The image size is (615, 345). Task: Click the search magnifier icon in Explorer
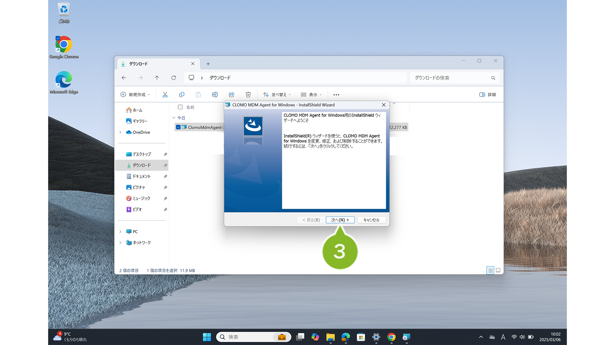(x=493, y=78)
